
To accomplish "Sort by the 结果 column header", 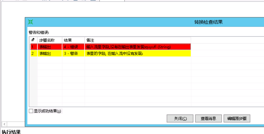I will pyautogui.click(x=73, y=40).
